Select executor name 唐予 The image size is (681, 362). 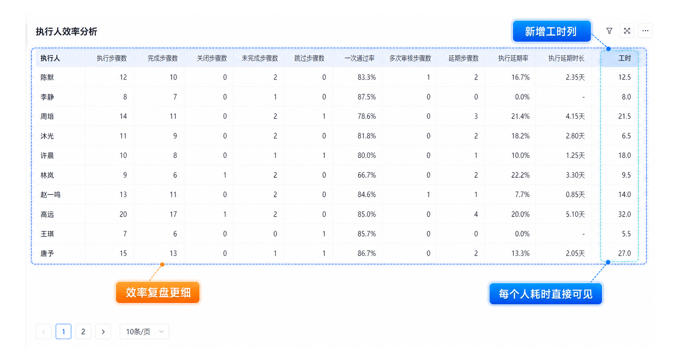[47, 253]
